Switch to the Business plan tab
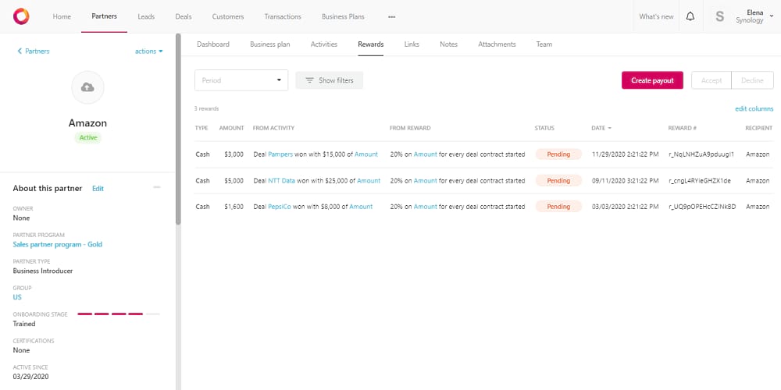Image resolution: width=781 pixels, height=390 pixels. (270, 44)
